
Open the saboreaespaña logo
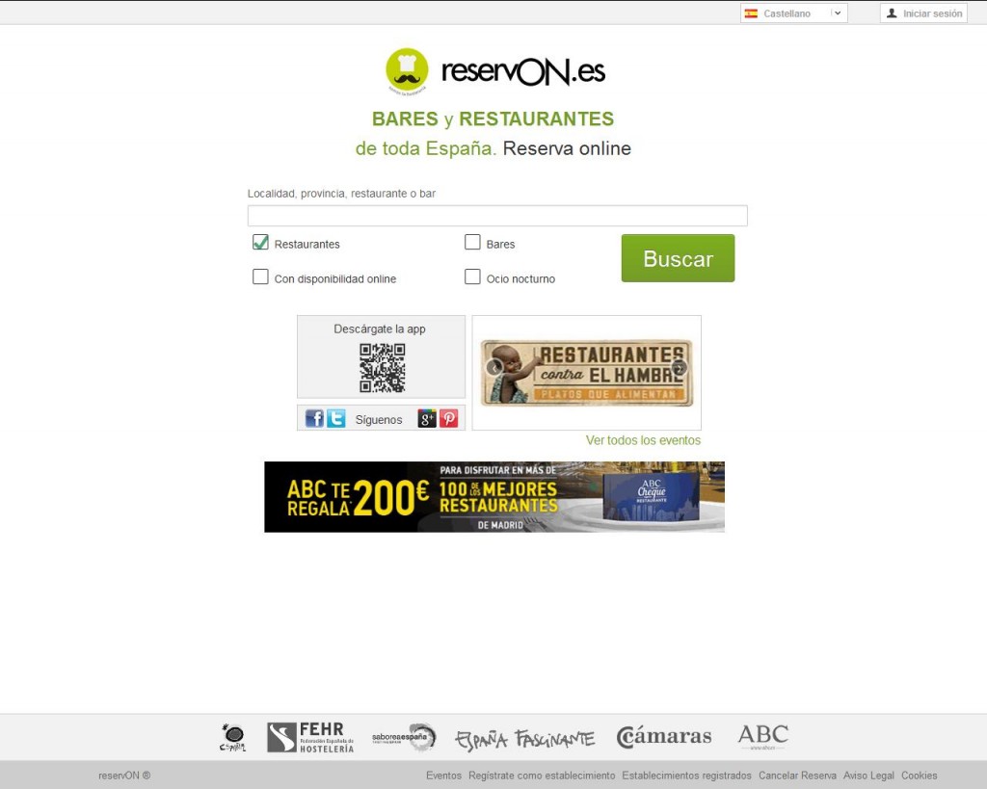[x=404, y=737]
